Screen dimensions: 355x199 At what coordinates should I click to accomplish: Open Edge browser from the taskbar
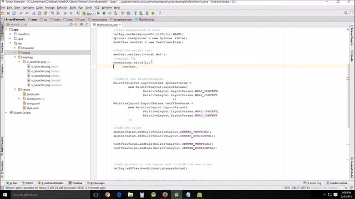click(x=119, y=195)
